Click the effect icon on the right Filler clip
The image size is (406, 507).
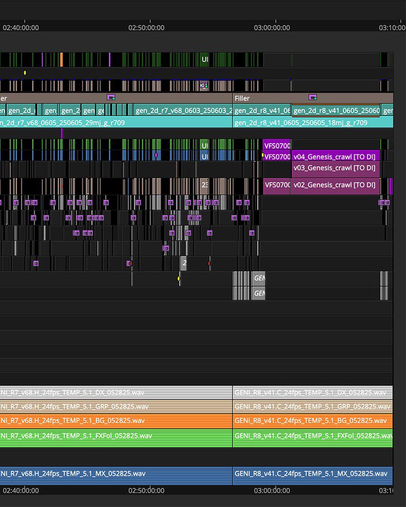click(x=312, y=97)
